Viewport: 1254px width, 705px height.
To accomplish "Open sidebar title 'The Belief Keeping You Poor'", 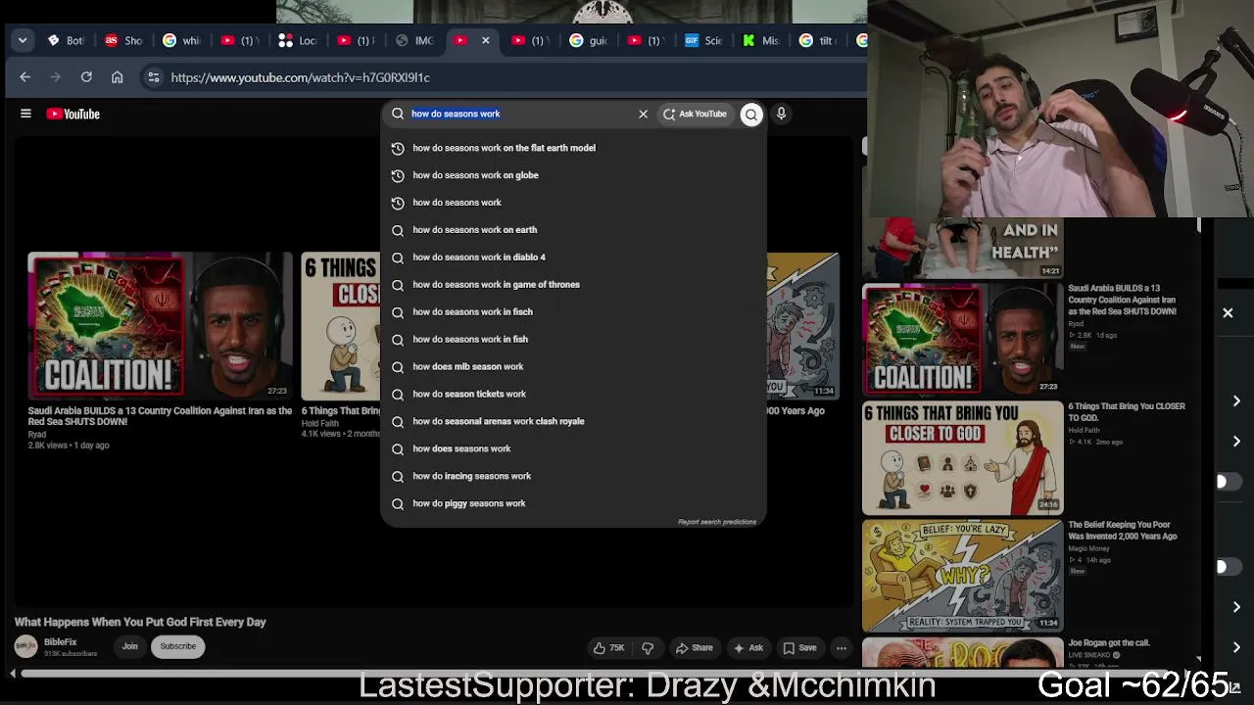I will 1123,531.
